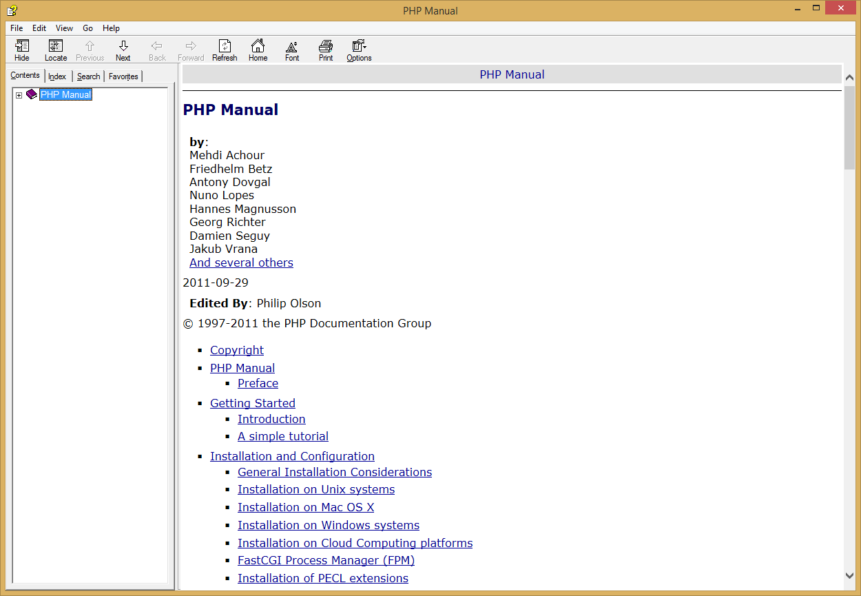
Task: Click author name Hannes Magnusson
Action: (x=242, y=209)
